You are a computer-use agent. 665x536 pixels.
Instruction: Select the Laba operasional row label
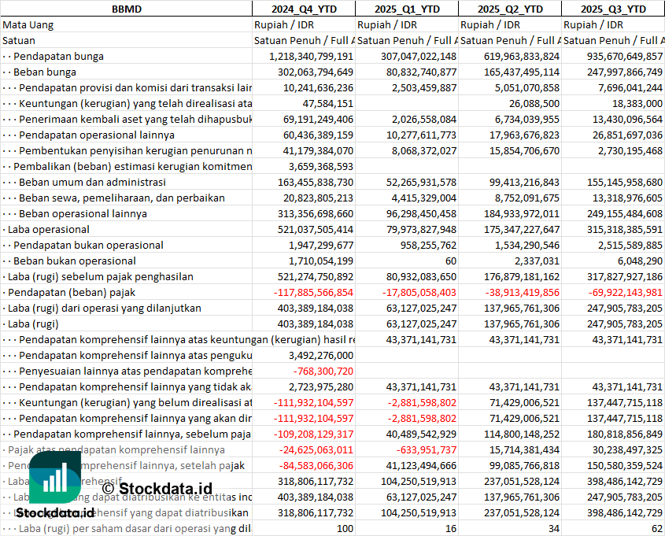(x=48, y=229)
